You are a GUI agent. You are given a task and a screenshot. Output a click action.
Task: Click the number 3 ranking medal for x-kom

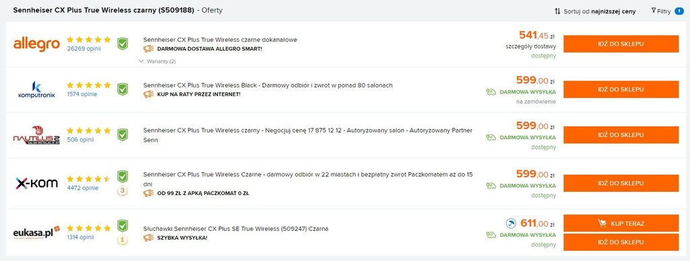123,191
